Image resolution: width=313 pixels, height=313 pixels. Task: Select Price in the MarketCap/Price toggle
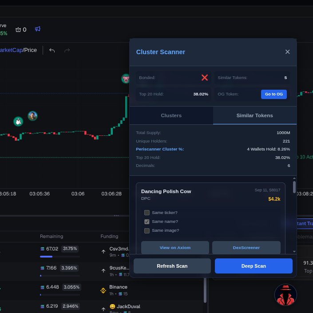(x=30, y=50)
